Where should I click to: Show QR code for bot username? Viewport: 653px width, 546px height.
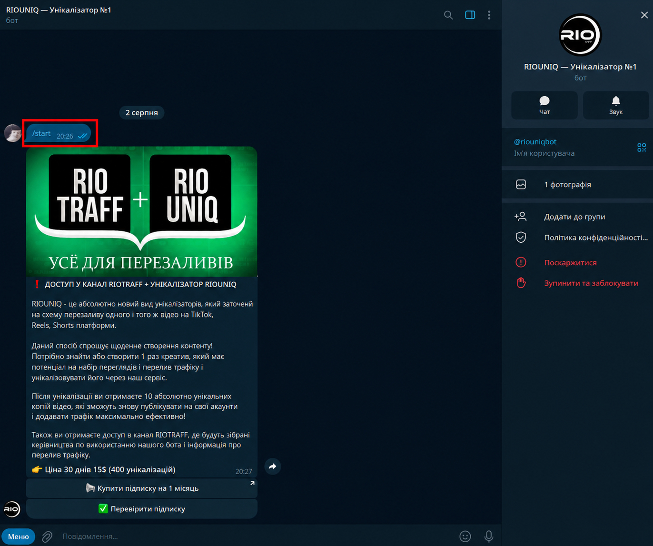coord(641,148)
